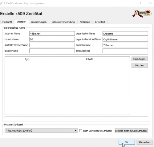Image resolution: width=154 pixels, height=147 pixels.
Task: Click the Hinzufügen button
Action: point(140,59)
